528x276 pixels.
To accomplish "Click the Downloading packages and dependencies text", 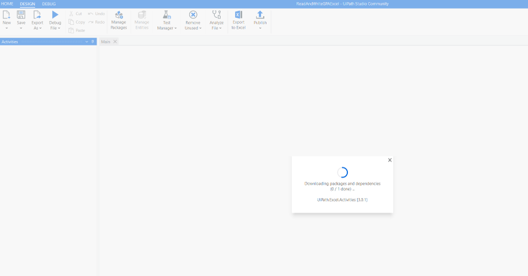I will pos(342,183).
